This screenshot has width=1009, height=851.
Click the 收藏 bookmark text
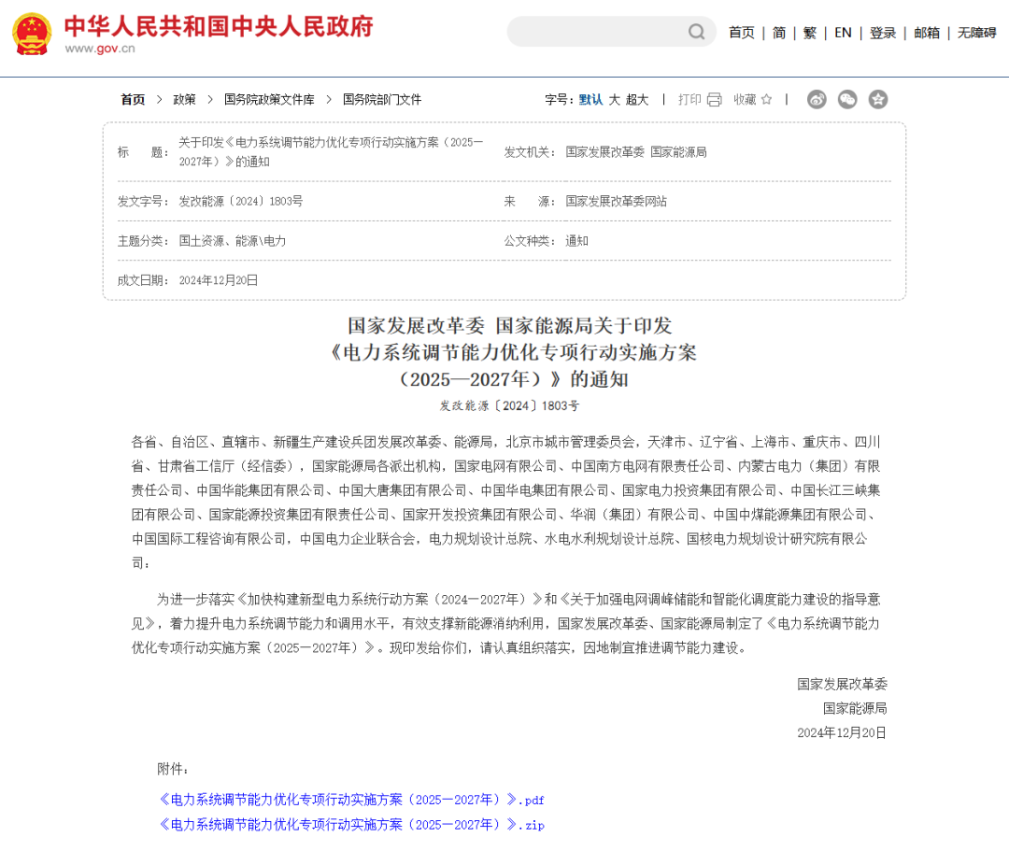[746, 100]
